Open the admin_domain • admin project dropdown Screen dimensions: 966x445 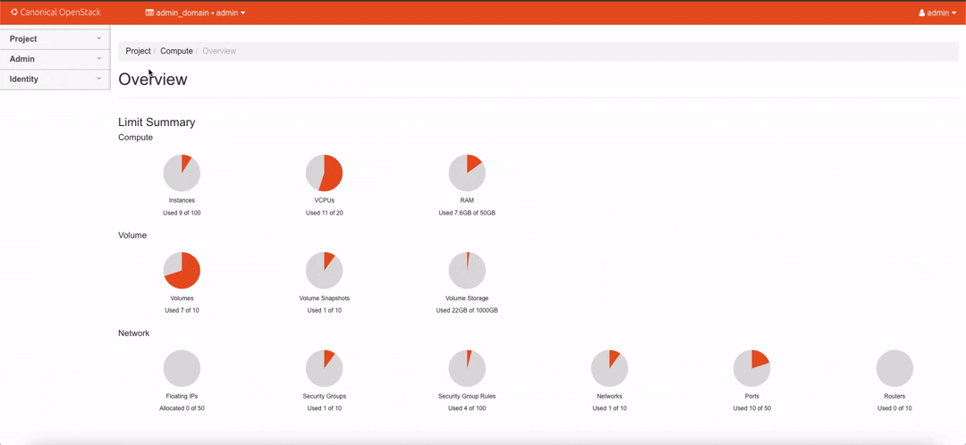(195, 13)
